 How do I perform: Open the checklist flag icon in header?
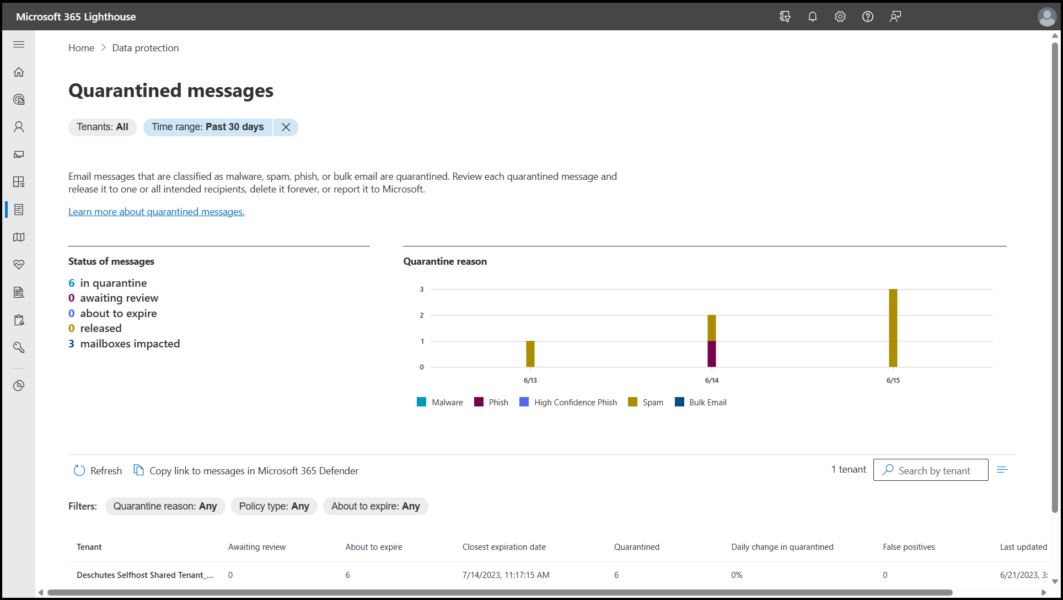[785, 17]
